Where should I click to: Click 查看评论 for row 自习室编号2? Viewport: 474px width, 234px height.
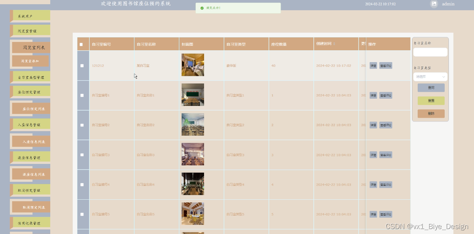386,125
